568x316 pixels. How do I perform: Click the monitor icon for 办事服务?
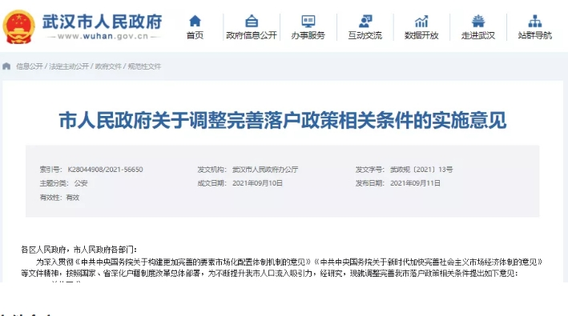click(308, 21)
